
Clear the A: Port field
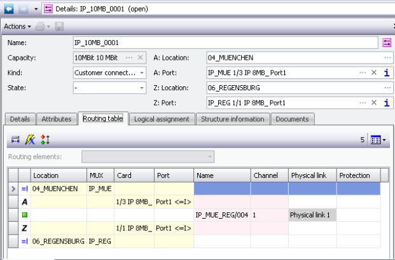pos(374,72)
